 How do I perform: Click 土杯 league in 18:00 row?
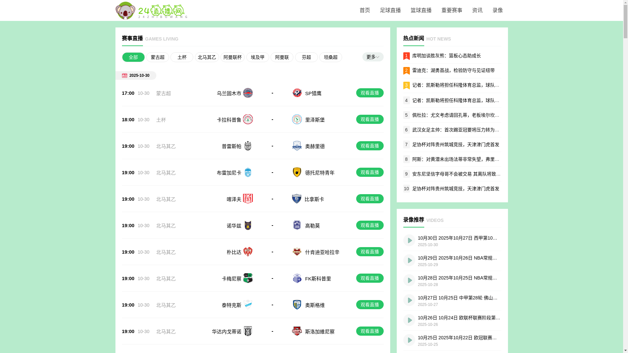161,120
